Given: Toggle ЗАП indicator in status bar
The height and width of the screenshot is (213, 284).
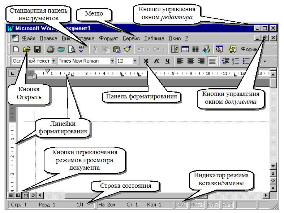Looking at the screenshot, I should pyautogui.click(x=182, y=205).
